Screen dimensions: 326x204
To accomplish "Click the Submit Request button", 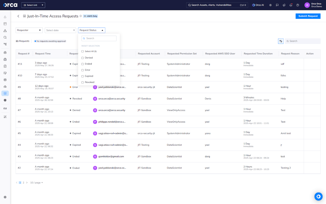I will click(308, 16).
